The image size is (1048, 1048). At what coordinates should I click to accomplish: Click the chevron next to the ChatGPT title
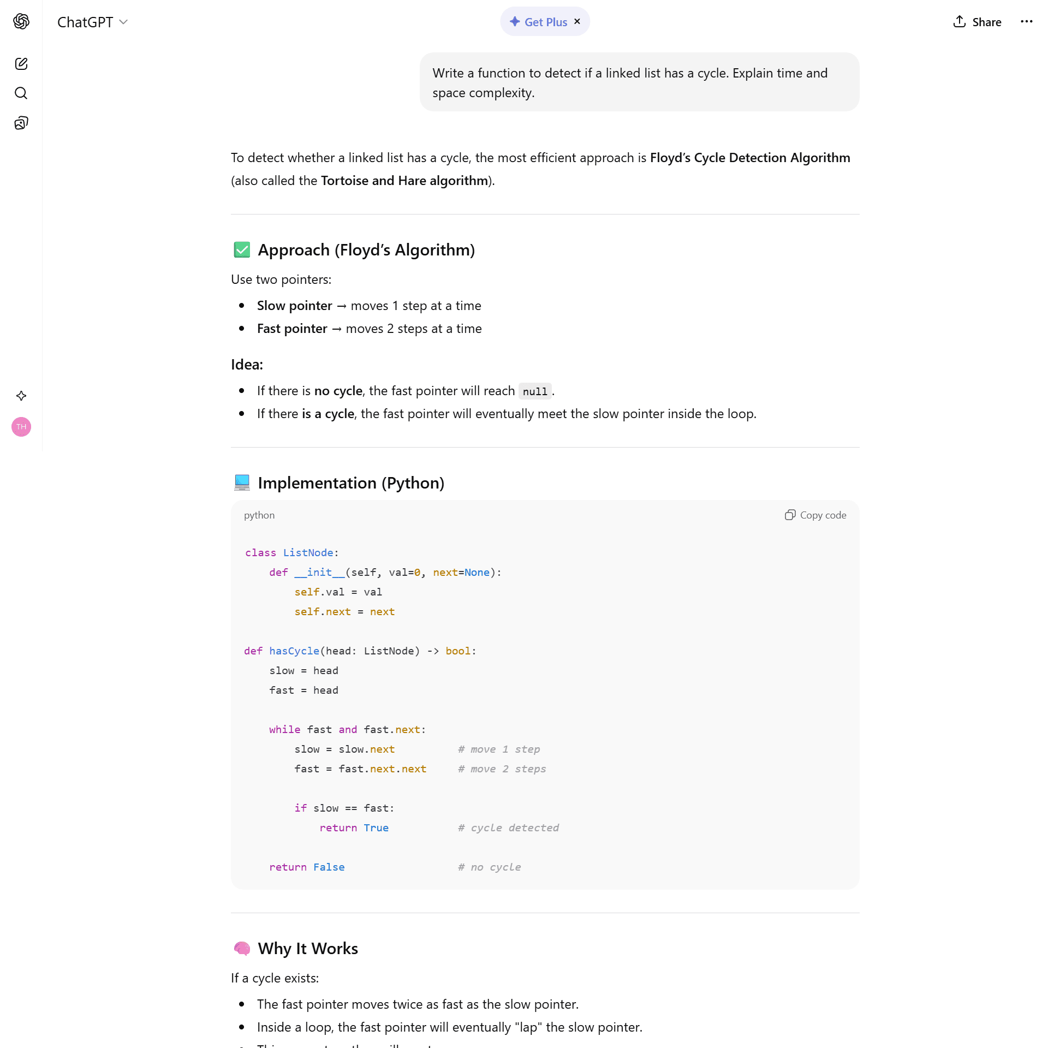(x=123, y=22)
